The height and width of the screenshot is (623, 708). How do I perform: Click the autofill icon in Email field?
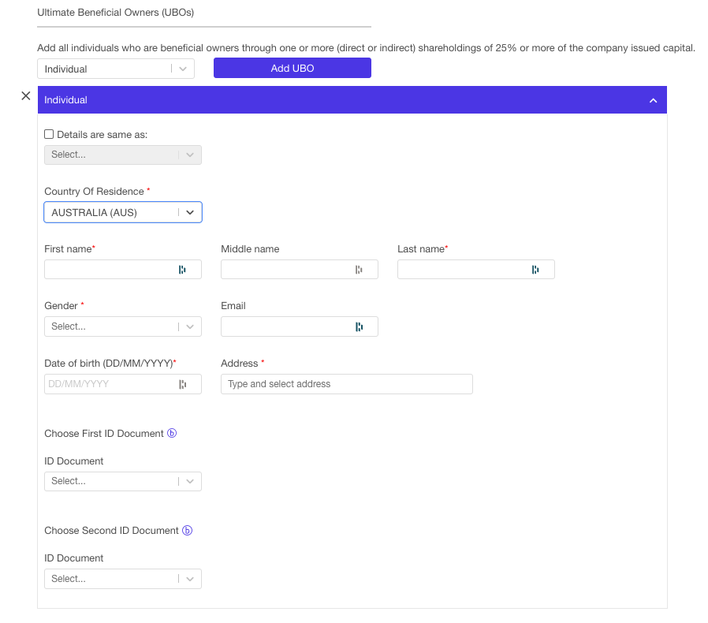tap(359, 326)
